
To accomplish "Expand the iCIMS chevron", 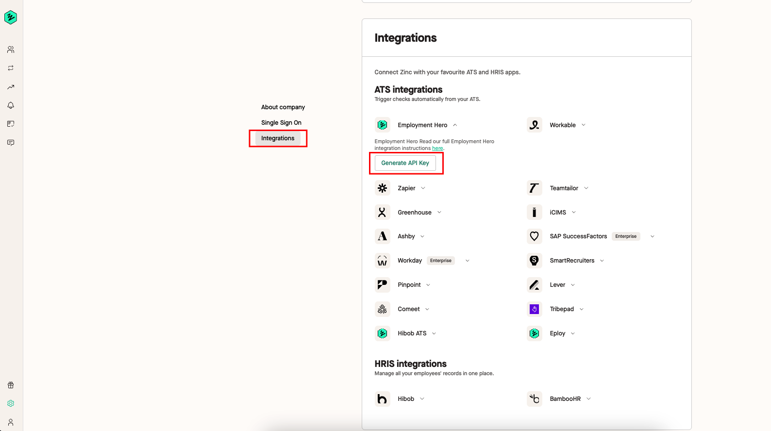I will 574,213.
